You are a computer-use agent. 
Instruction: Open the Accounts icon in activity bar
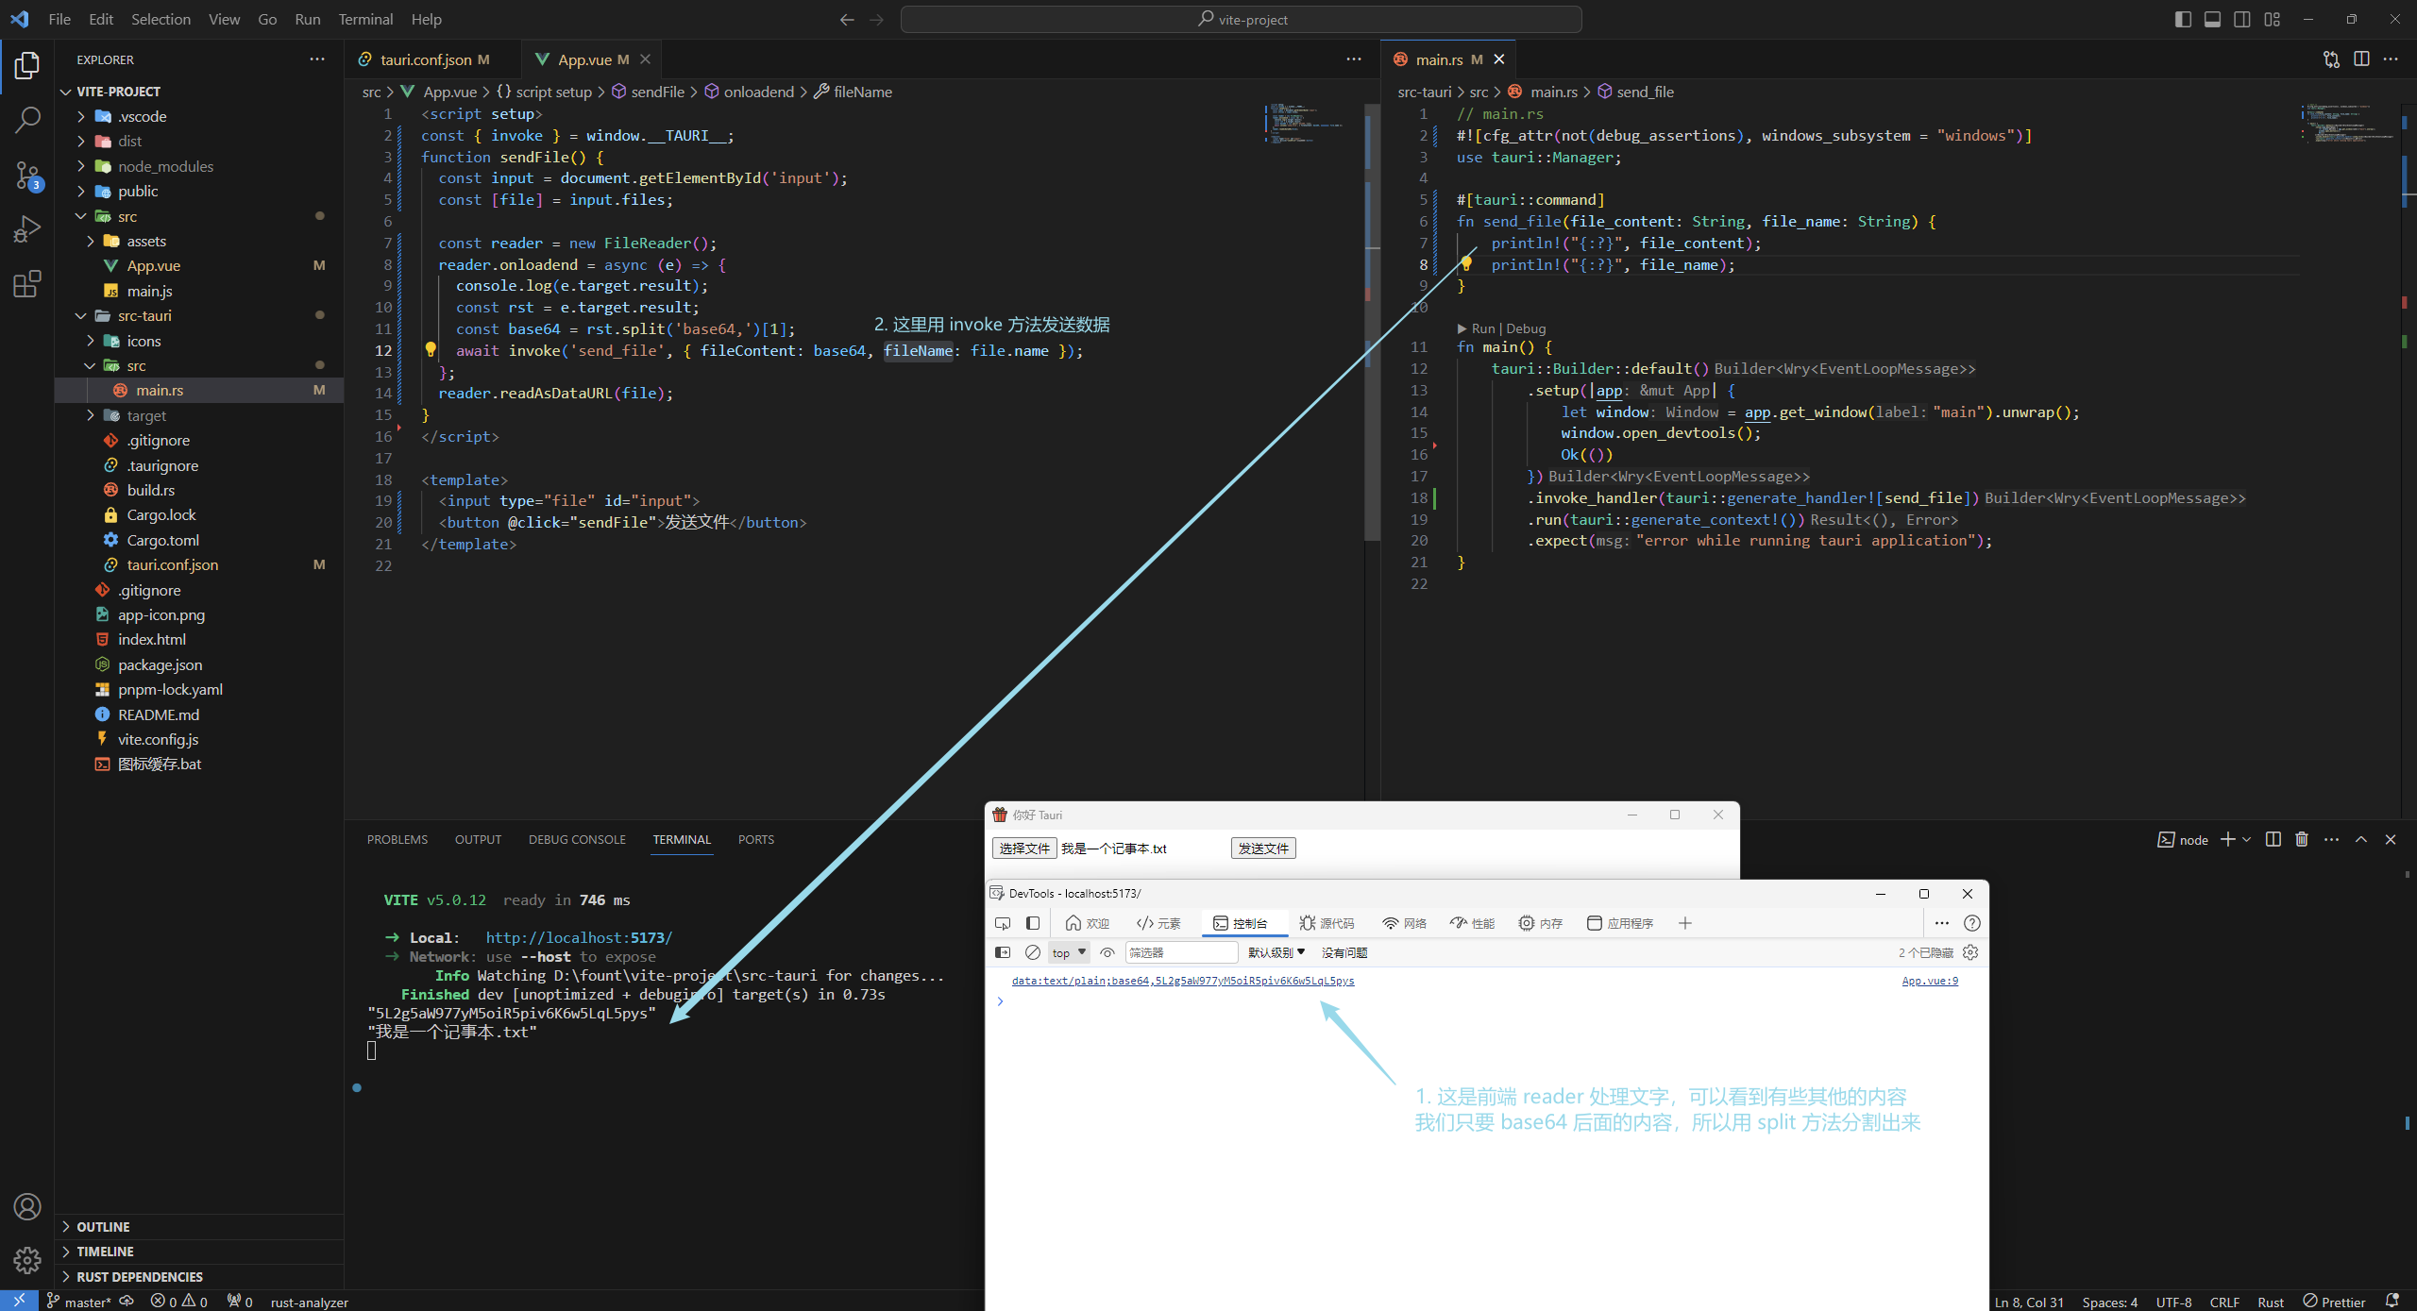click(x=27, y=1206)
